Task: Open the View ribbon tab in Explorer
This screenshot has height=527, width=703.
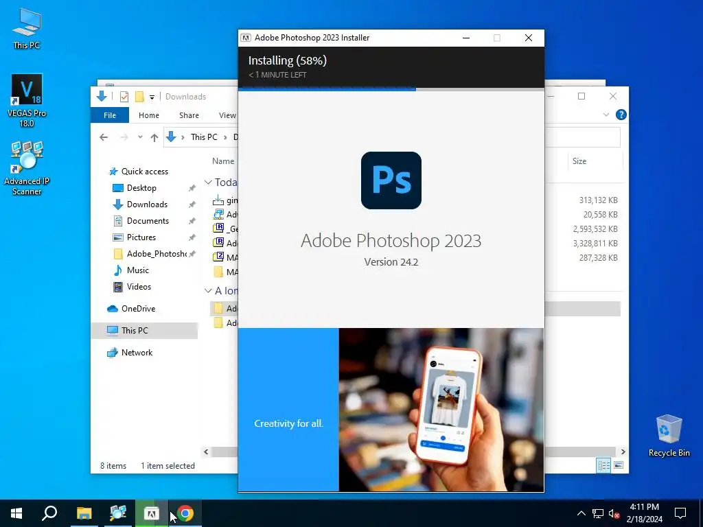Action: [x=227, y=115]
